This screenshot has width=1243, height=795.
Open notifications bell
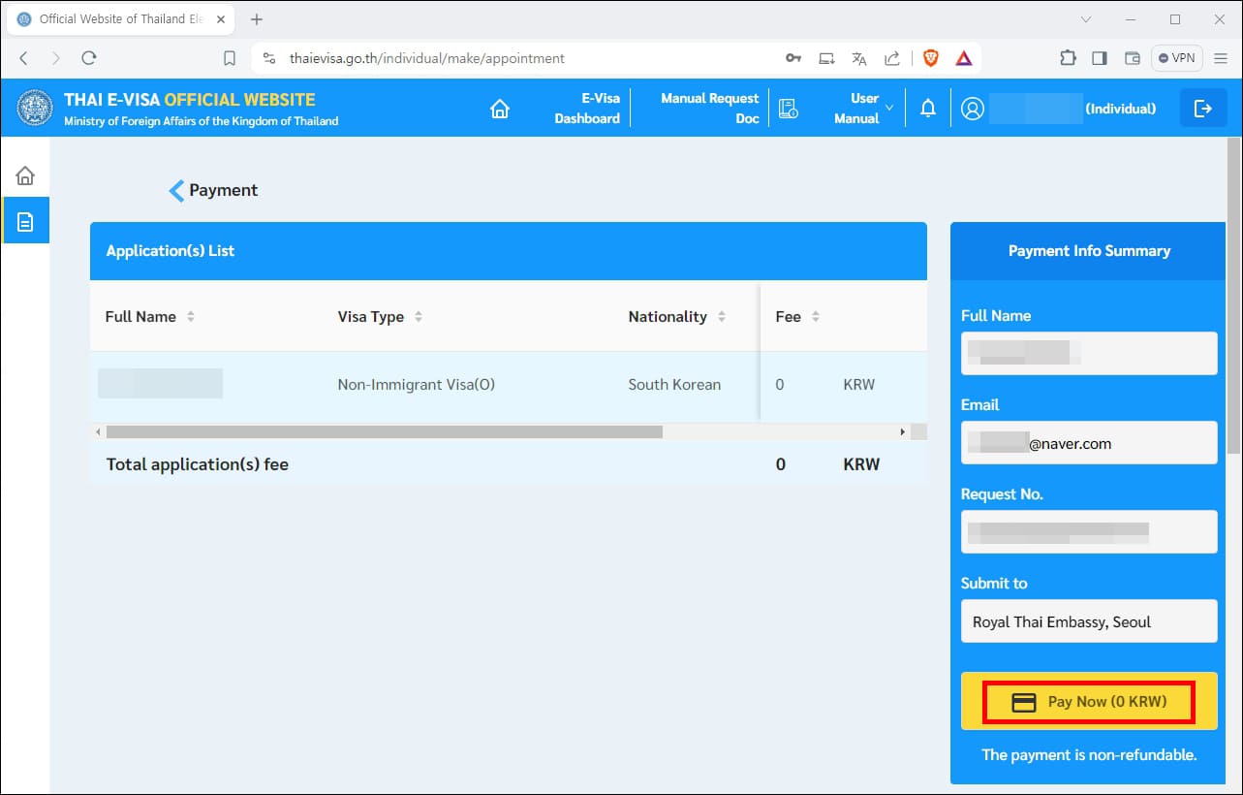pyautogui.click(x=928, y=109)
